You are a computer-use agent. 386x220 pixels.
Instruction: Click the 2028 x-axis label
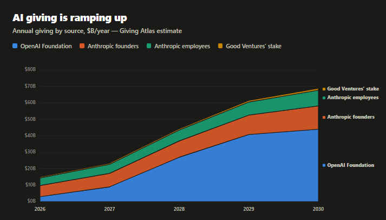pos(179,209)
